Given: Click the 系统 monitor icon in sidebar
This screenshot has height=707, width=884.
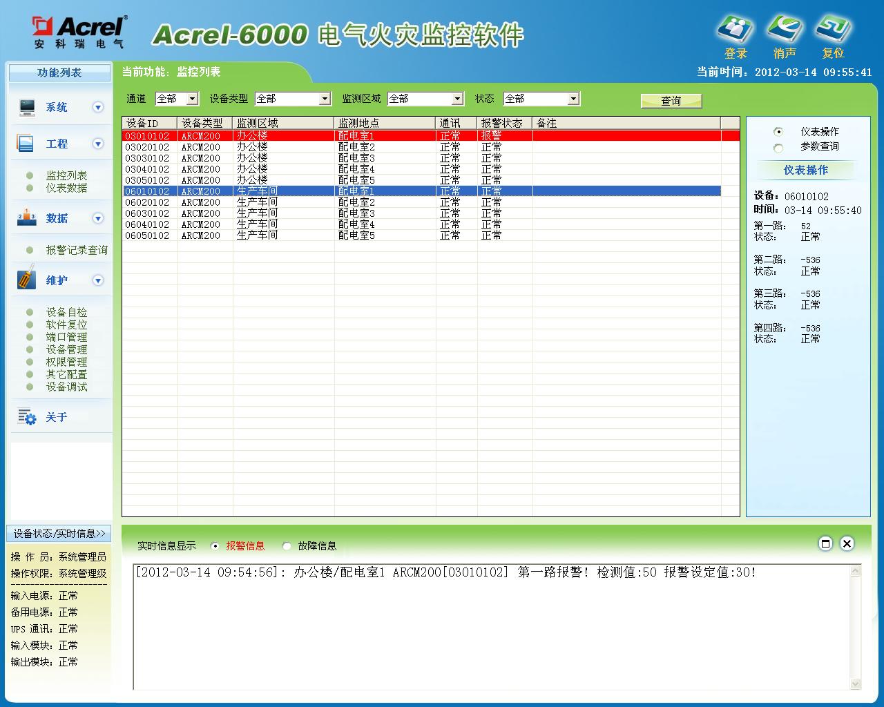Looking at the screenshot, I should (27, 107).
